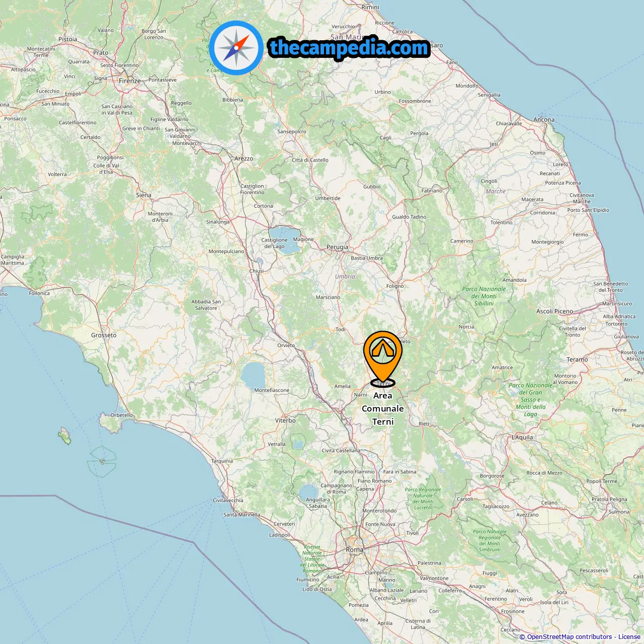Screen dimensions: 644x644
Task: Select the Siena city label
Action: 143,195
